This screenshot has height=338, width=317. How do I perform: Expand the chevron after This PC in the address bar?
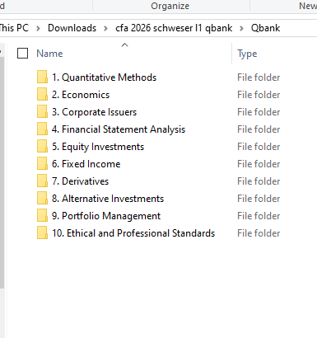38,28
